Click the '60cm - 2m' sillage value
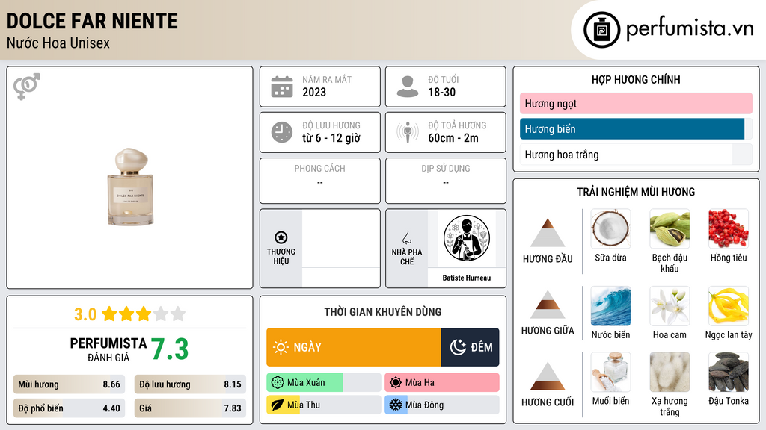 point(453,138)
